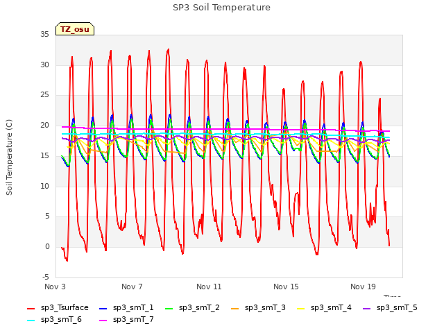
Task: Click the 25 y-axis tick label
Action: (44, 95)
